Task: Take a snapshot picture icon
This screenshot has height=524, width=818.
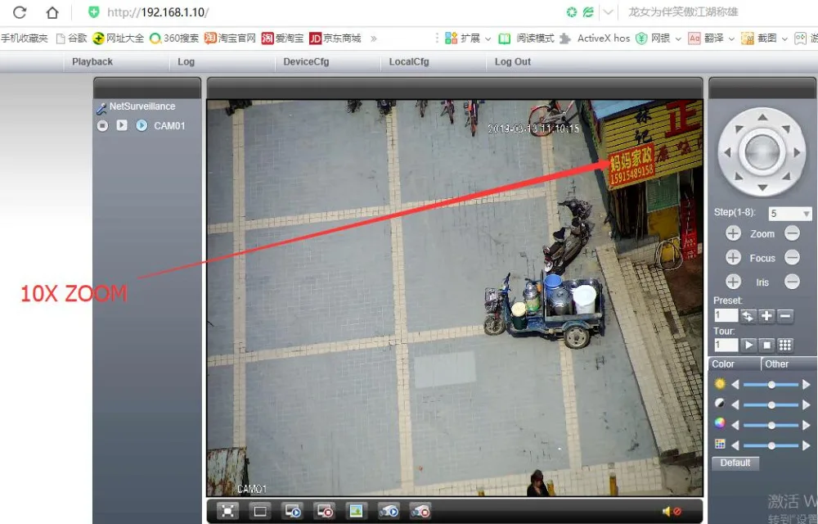Action: point(357,511)
